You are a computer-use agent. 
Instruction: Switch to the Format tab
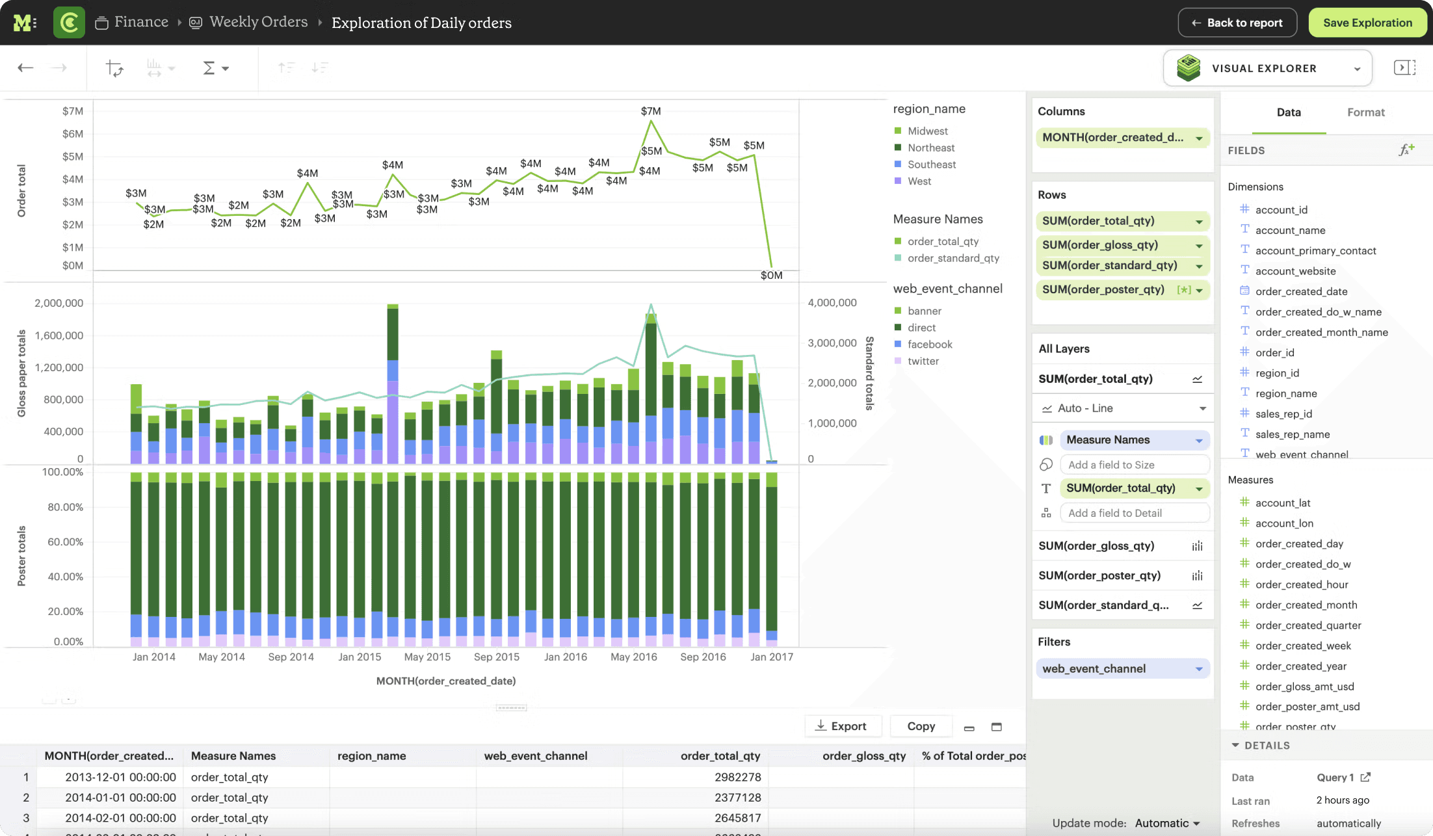[1365, 112]
